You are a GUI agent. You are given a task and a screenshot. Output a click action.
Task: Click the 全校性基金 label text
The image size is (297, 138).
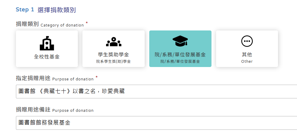(47, 57)
